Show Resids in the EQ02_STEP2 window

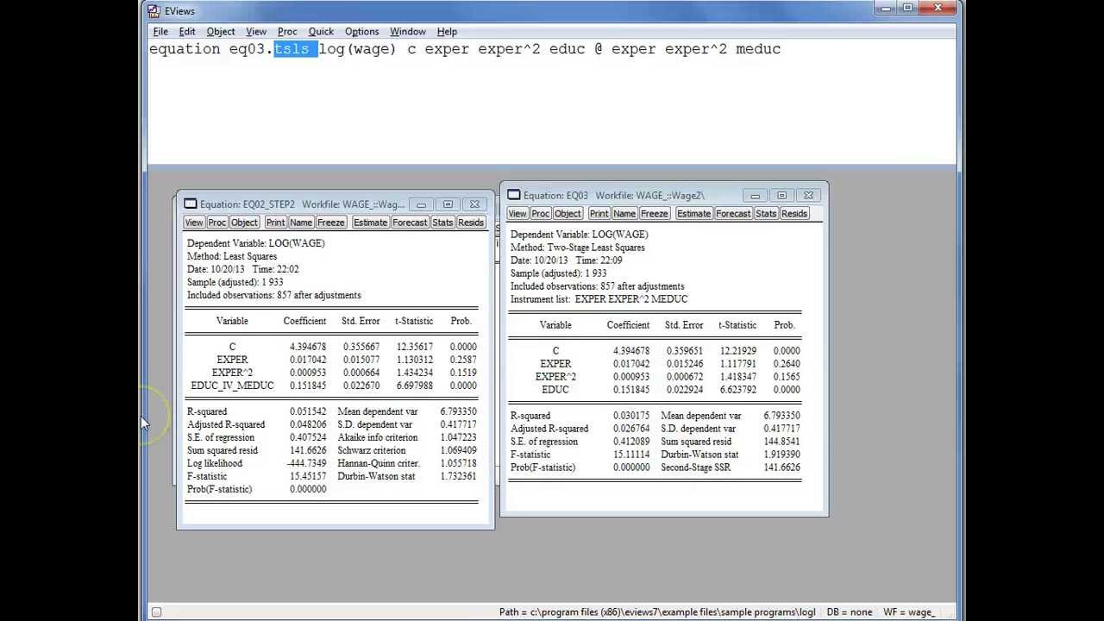[x=471, y=223]
